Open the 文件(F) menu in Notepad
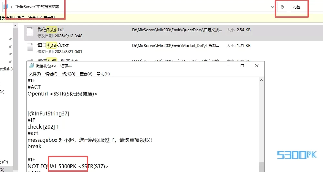This screenshot has width=323, height=172. [x=35, y=74]
